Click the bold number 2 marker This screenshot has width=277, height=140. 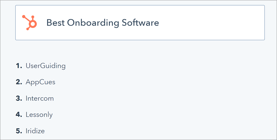point(19,82)
